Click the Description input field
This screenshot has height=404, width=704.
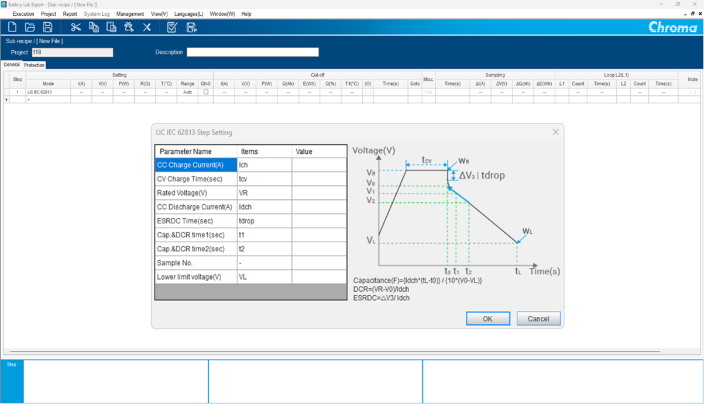coord(252,52)
